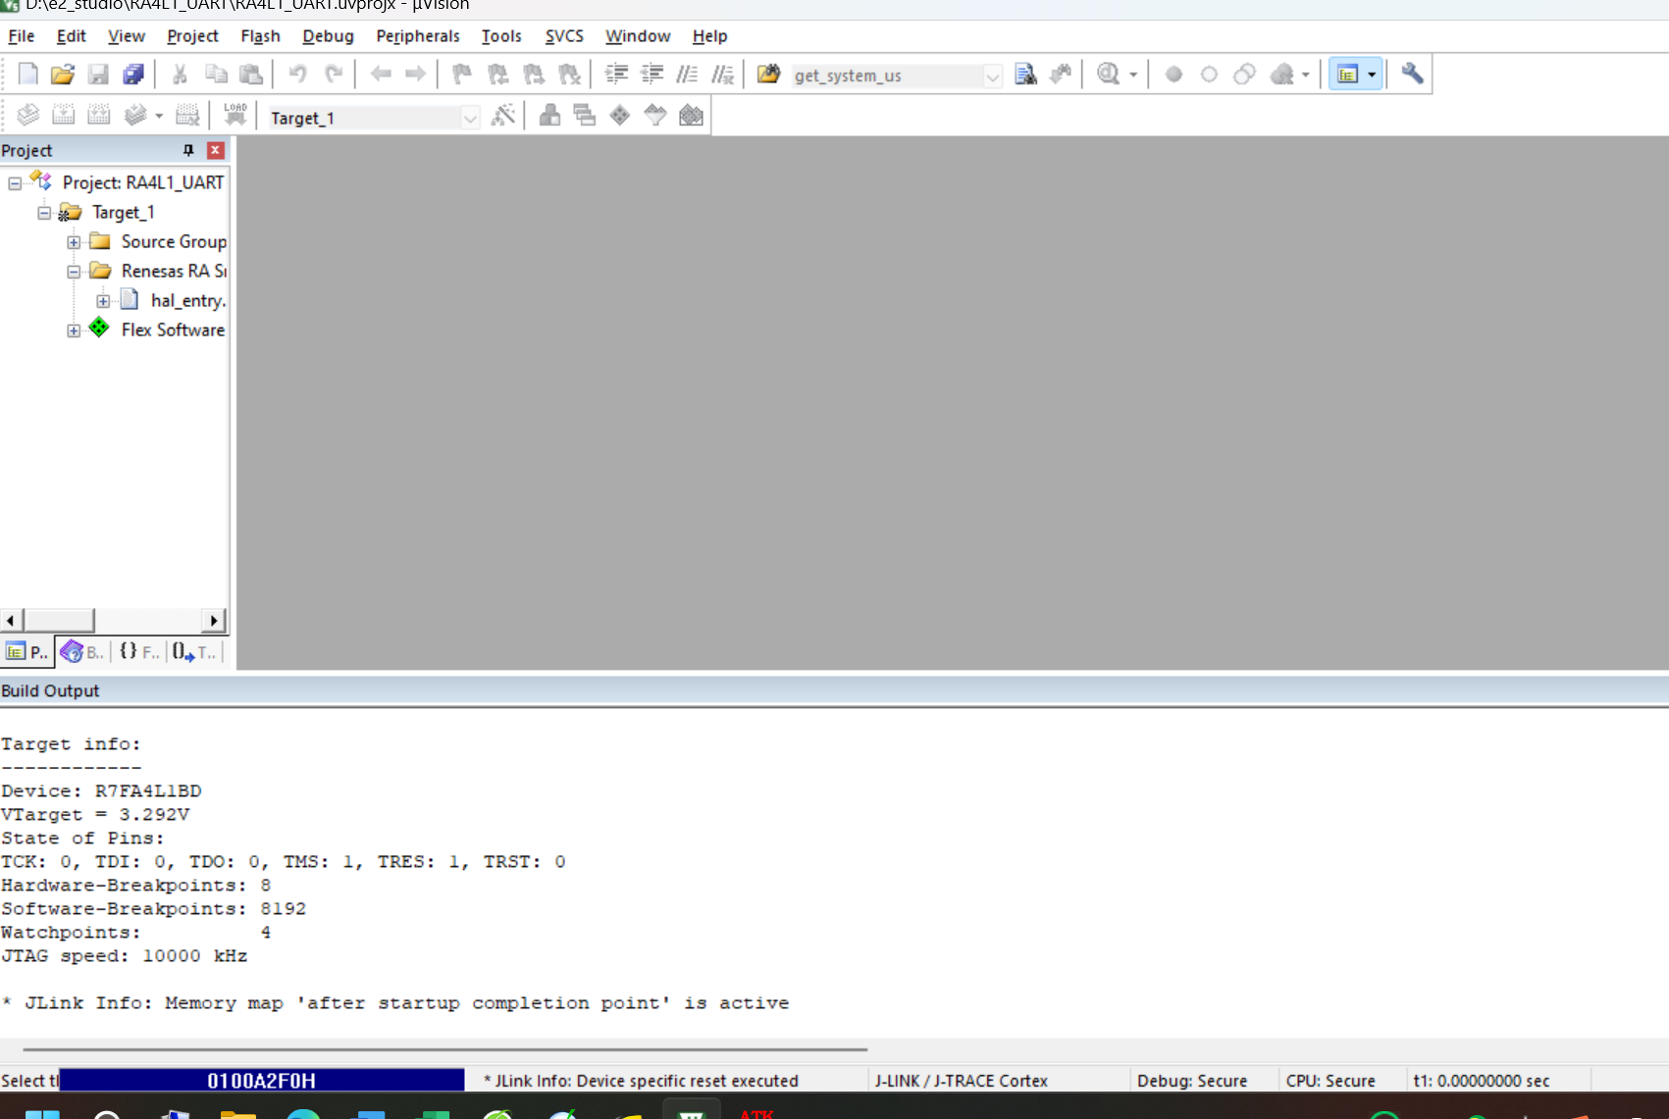
Task: Download code to flash with LOAD icon
Action: (x=235, y=116)
